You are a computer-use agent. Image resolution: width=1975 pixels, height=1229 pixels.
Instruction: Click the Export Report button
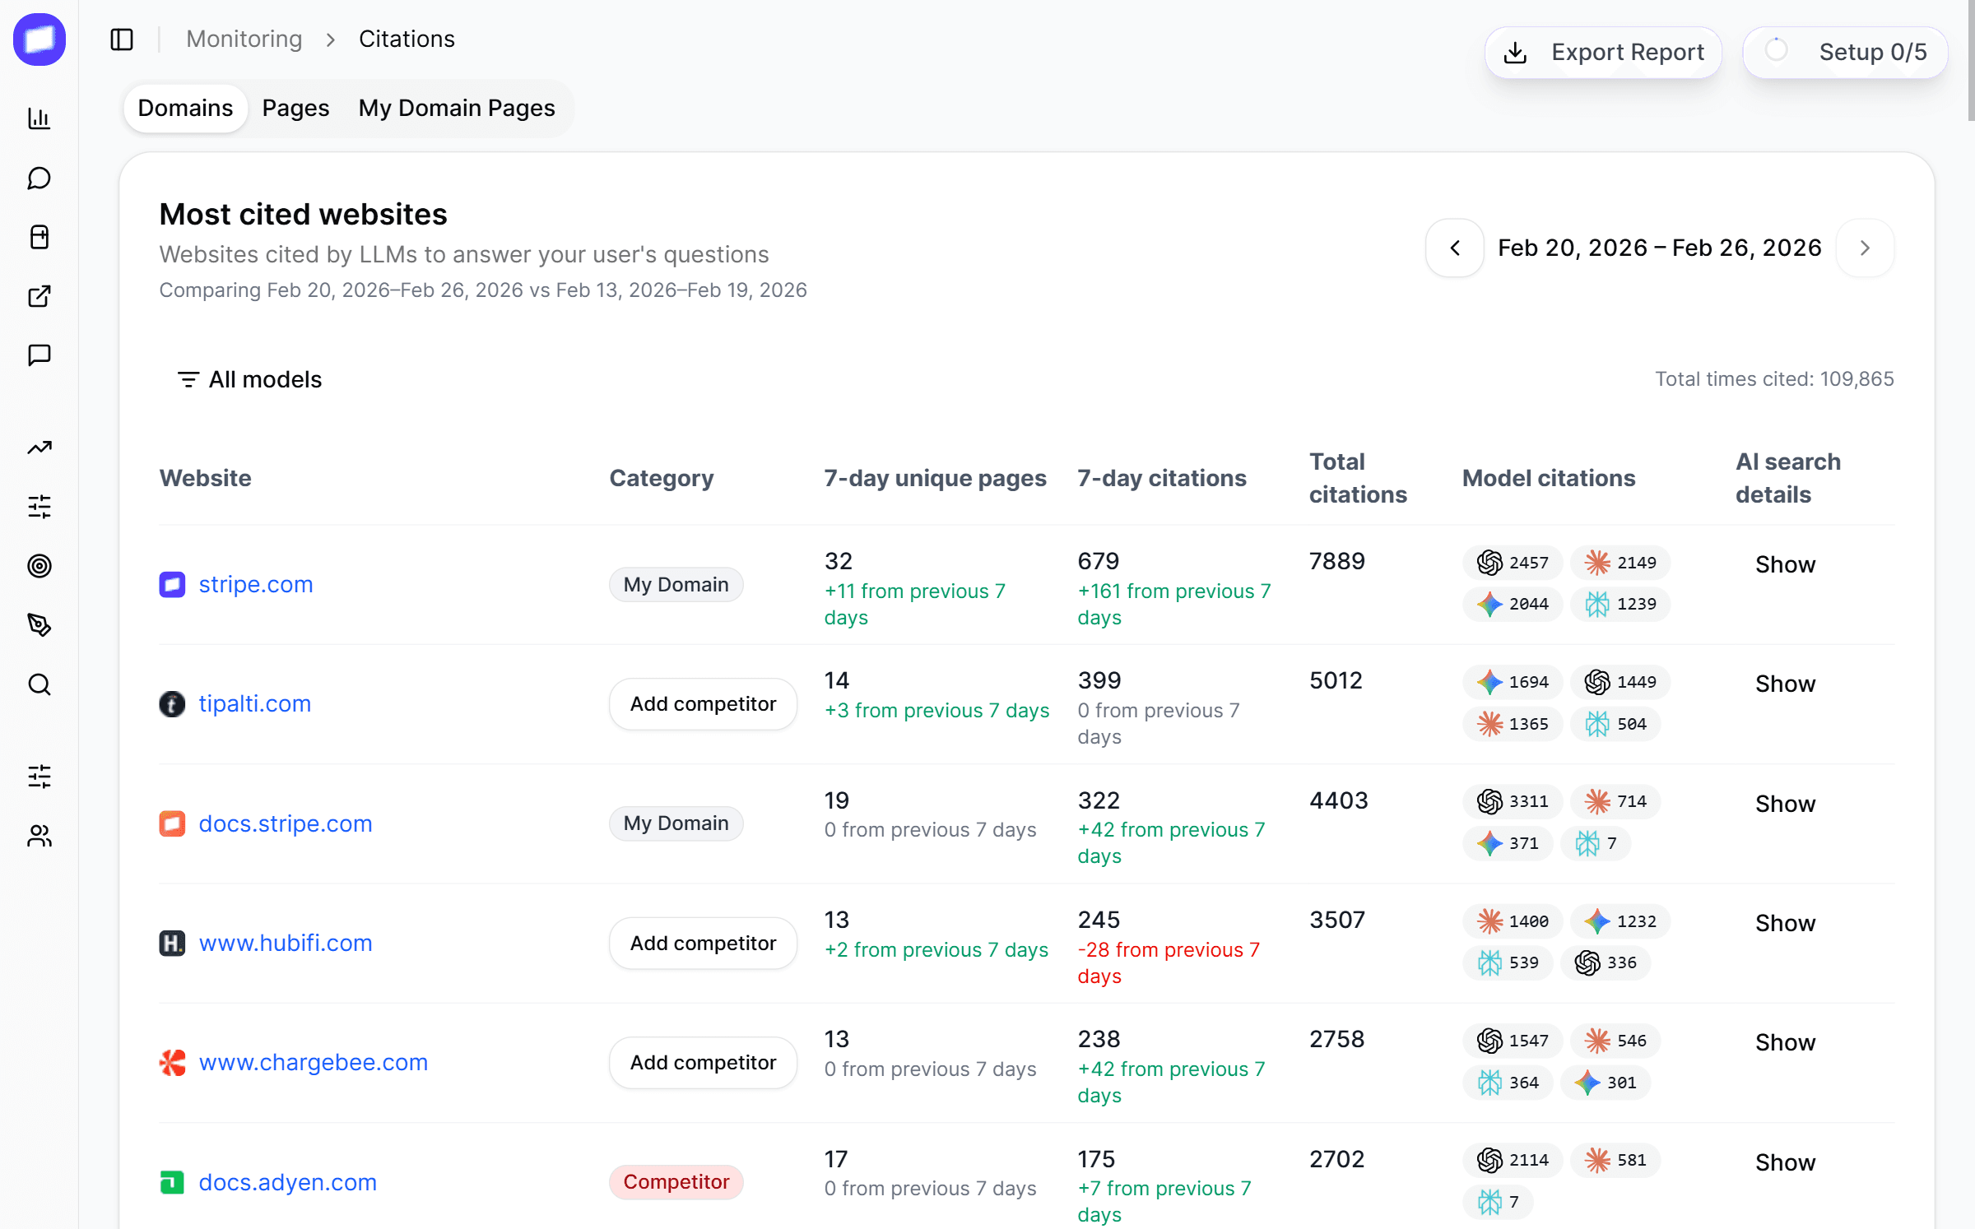click(1603, 53)
